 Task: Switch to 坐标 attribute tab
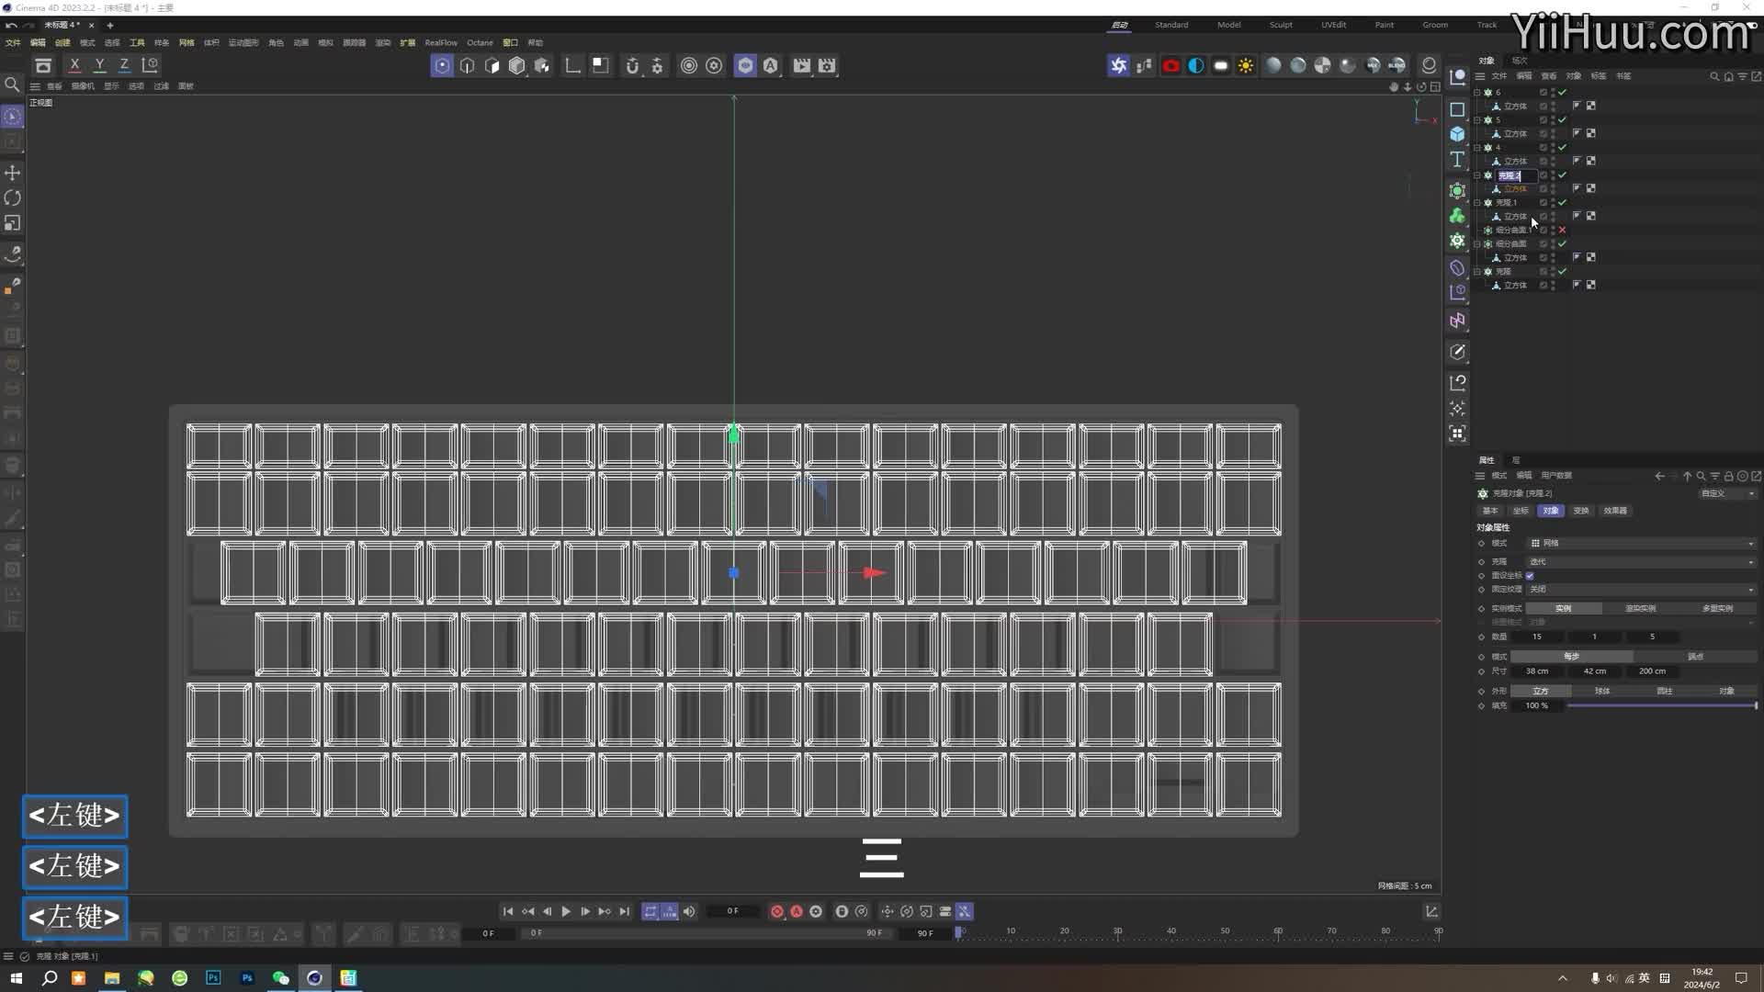[x=1521, y=511]
